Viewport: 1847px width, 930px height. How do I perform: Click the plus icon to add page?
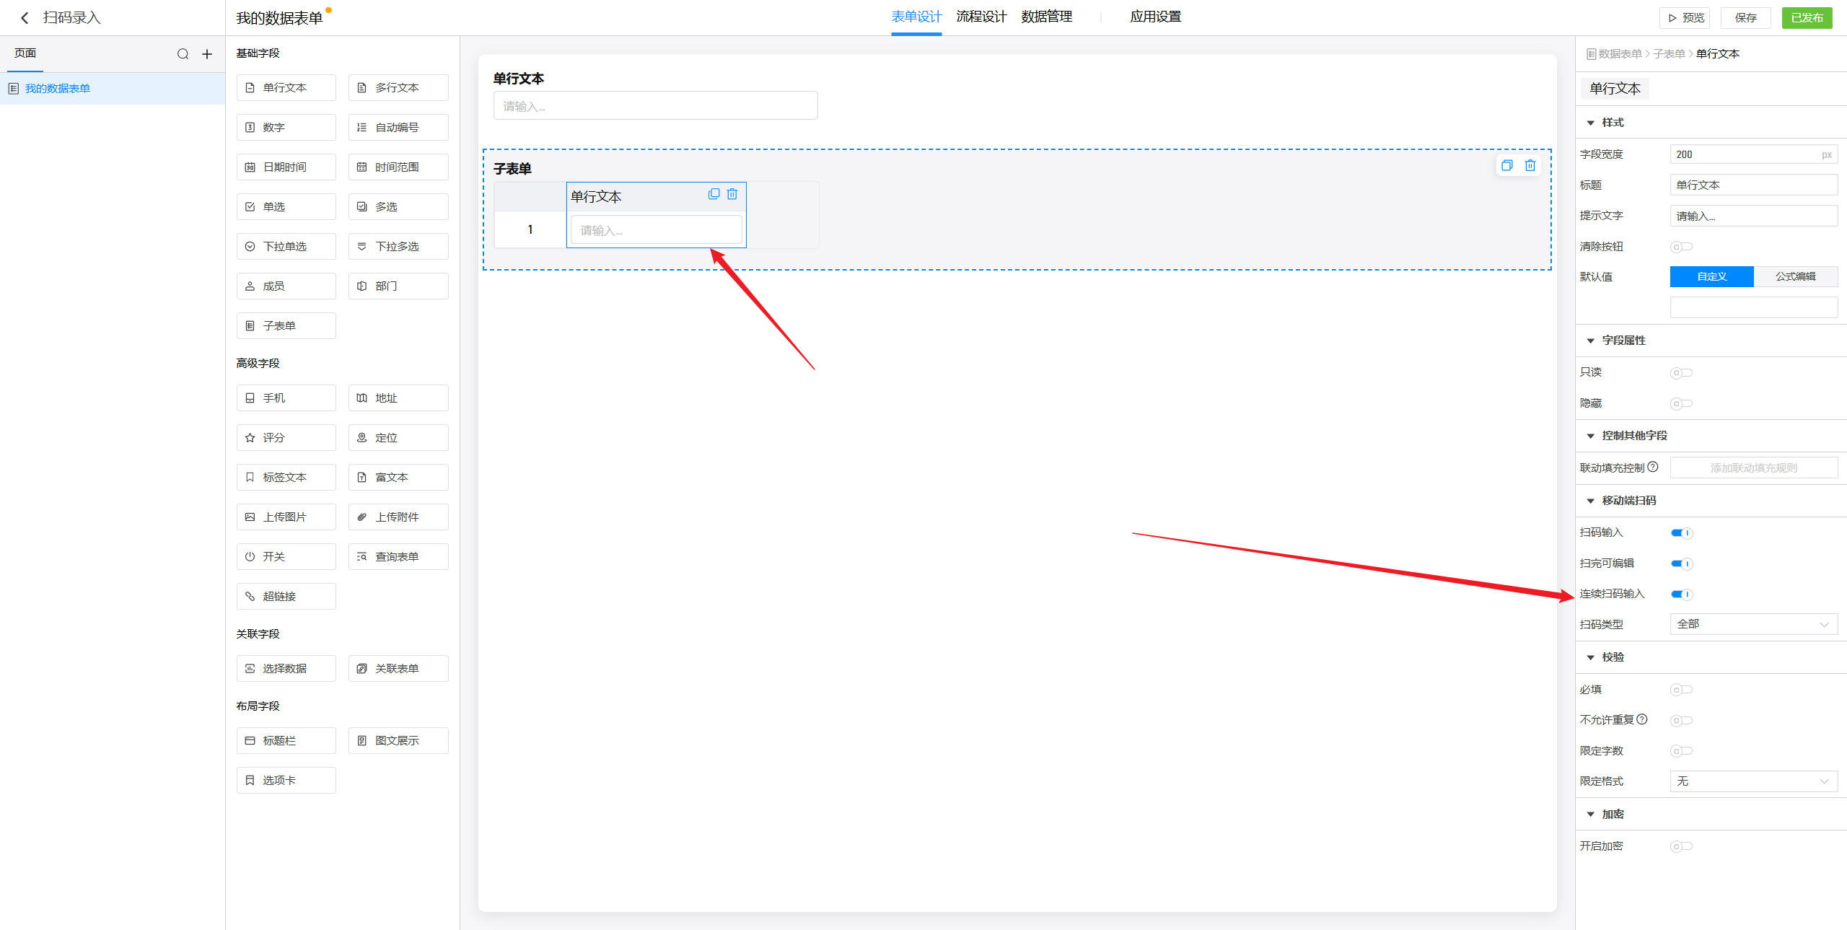click(x=207, y=54)
